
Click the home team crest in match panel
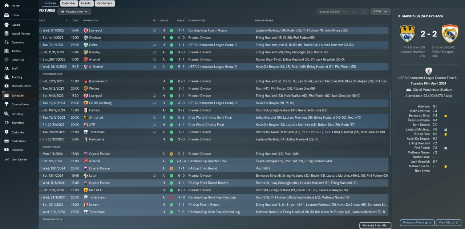(407, 34)
